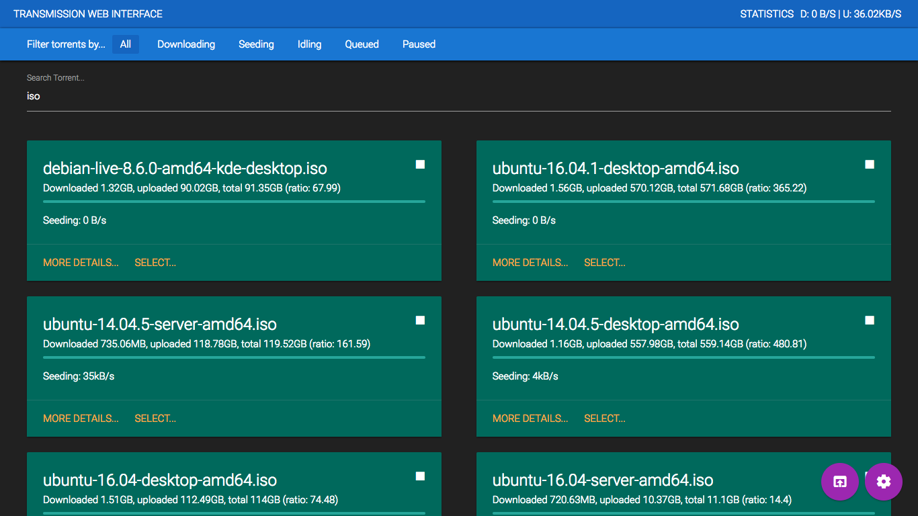This screenshot has width=918, height=516.
Task: Click the stats line with ratio 14.4
Action: (x=642, y=500)
